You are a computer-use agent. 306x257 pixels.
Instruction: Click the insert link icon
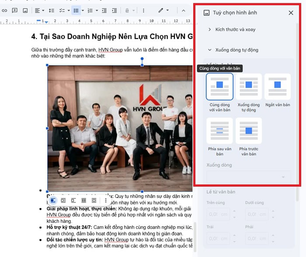click(4, 10)
